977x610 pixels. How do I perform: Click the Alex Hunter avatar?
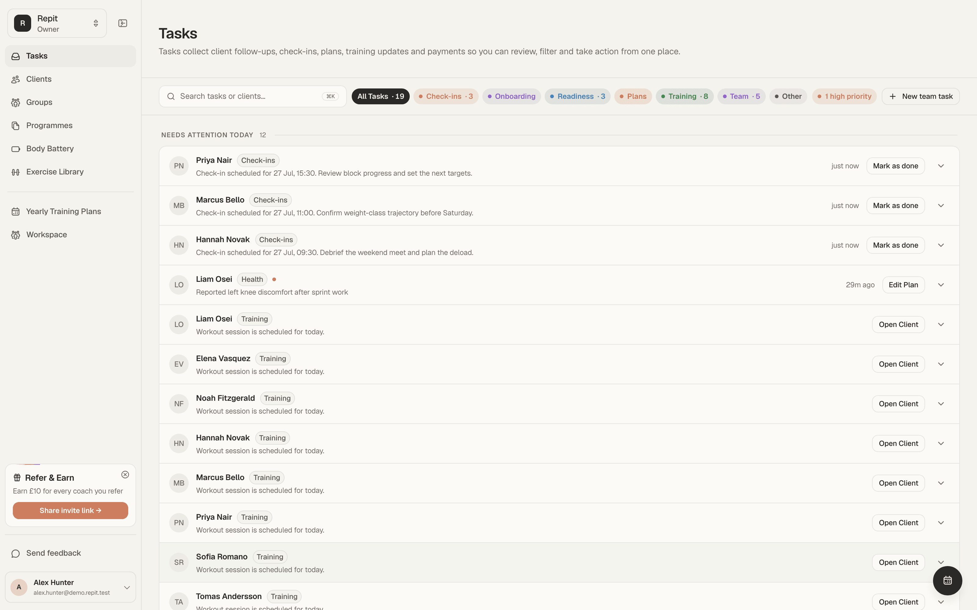(19, 587)
